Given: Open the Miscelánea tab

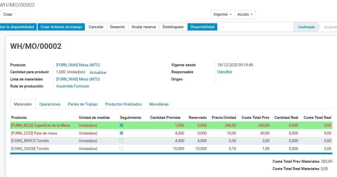Looking at the screenshot, I should [159, 104].
